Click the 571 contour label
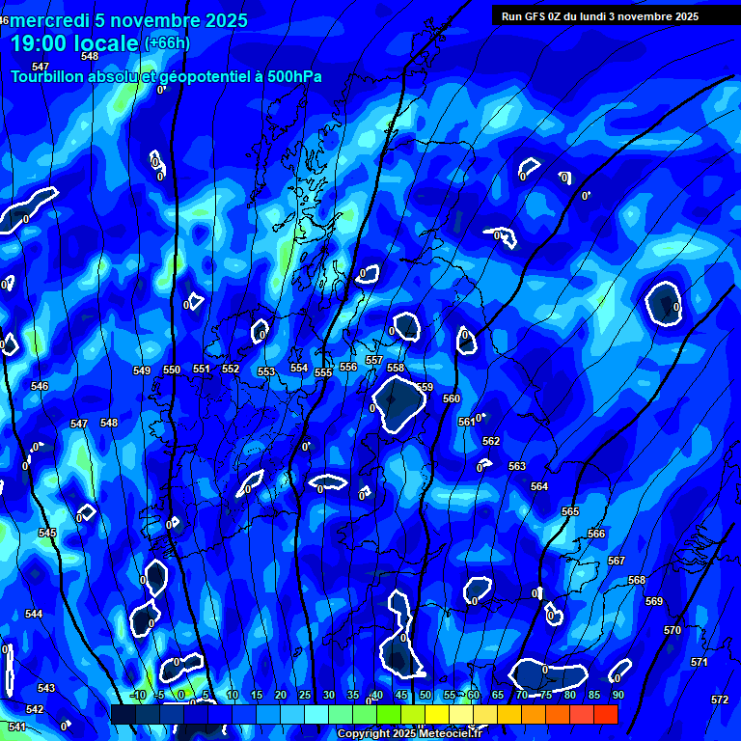 pos(699,662)
